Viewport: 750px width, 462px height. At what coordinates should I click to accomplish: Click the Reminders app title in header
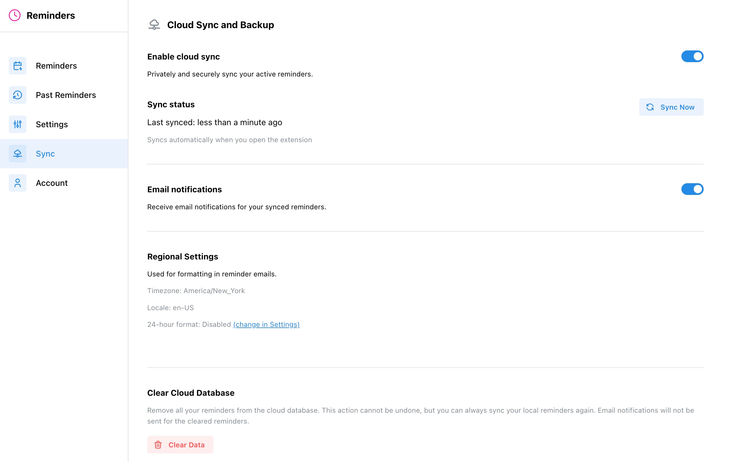click(51, 15)
